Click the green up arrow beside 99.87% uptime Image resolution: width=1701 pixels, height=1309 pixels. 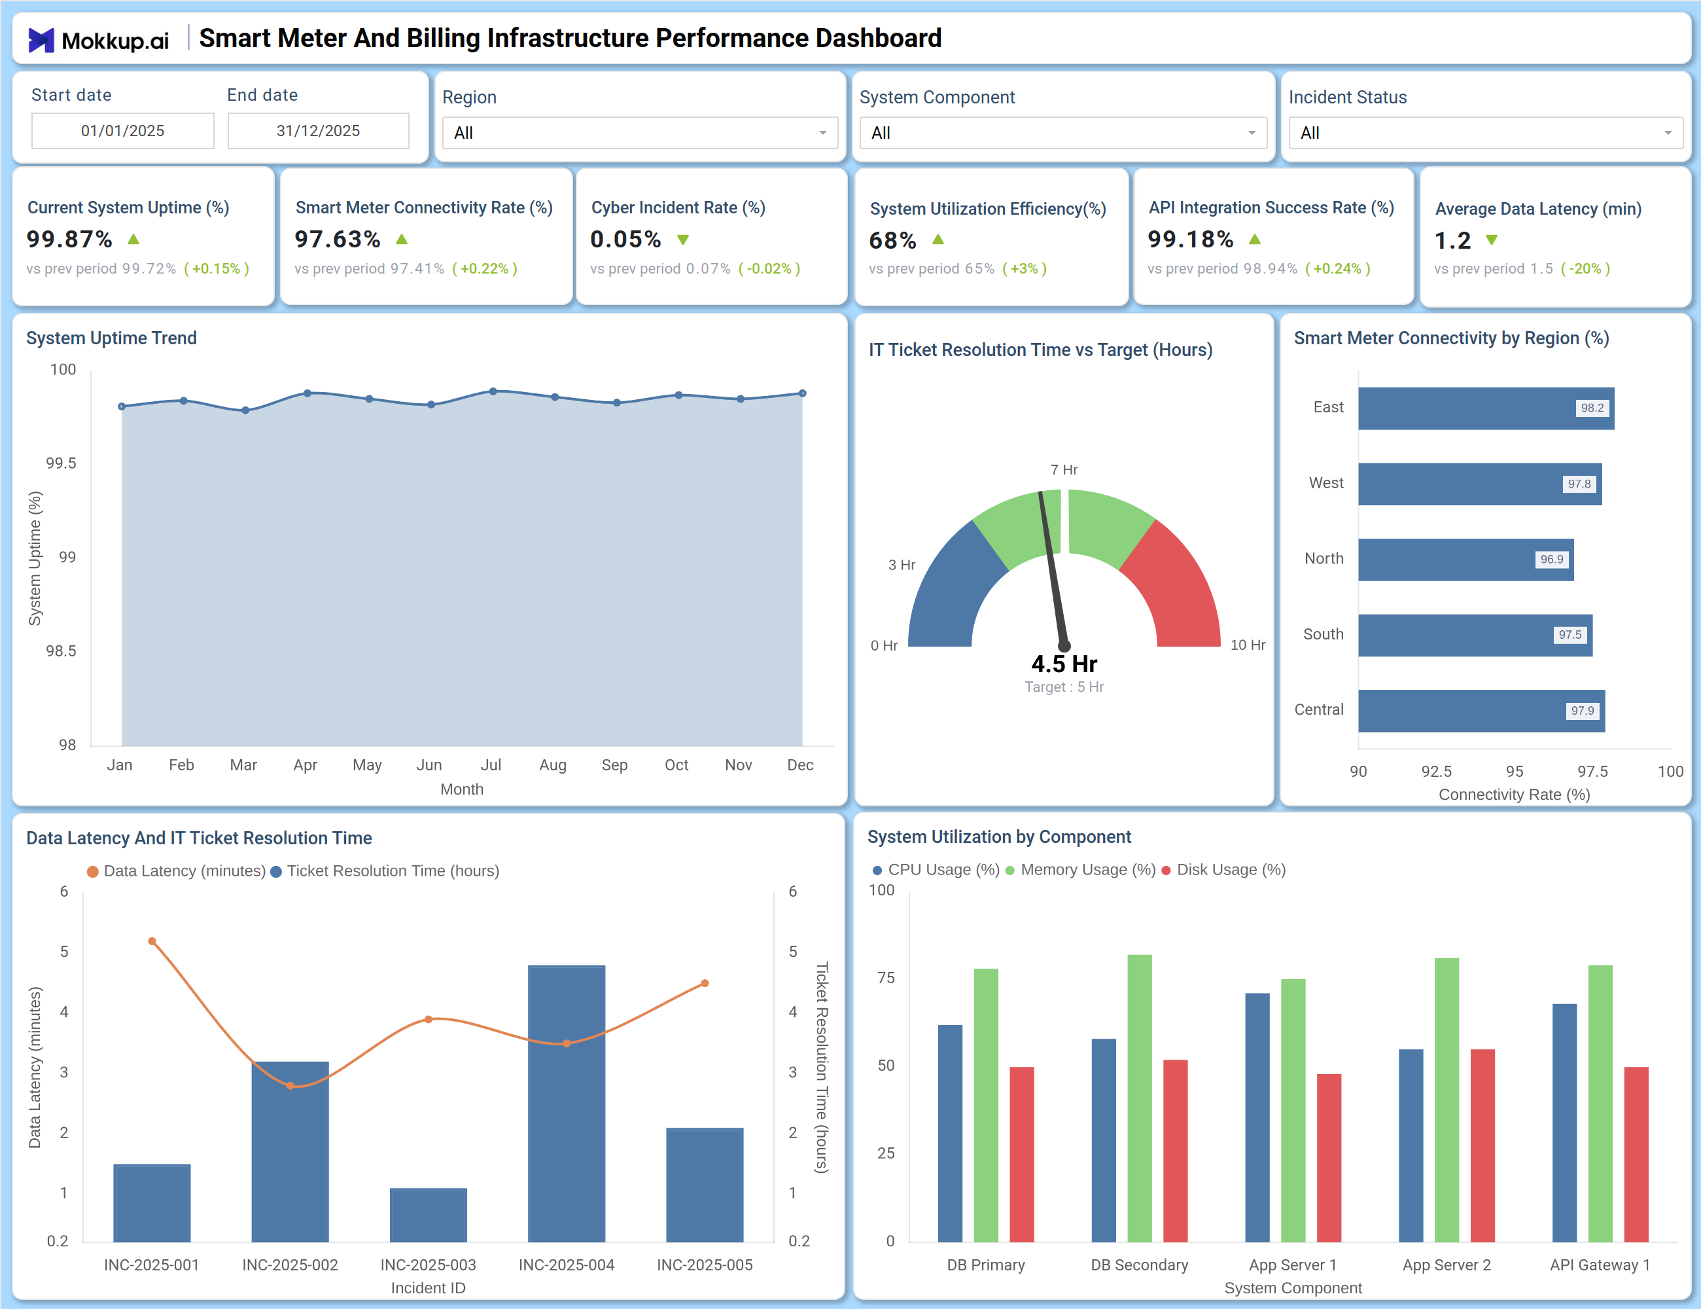(133, 239)
